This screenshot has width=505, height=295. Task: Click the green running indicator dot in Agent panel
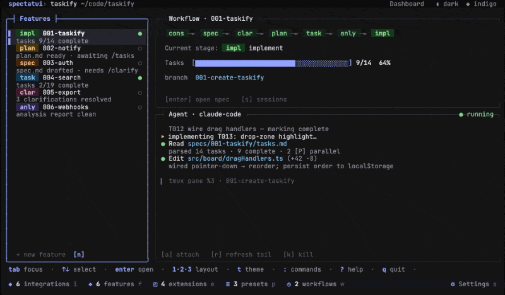point(461,115)
